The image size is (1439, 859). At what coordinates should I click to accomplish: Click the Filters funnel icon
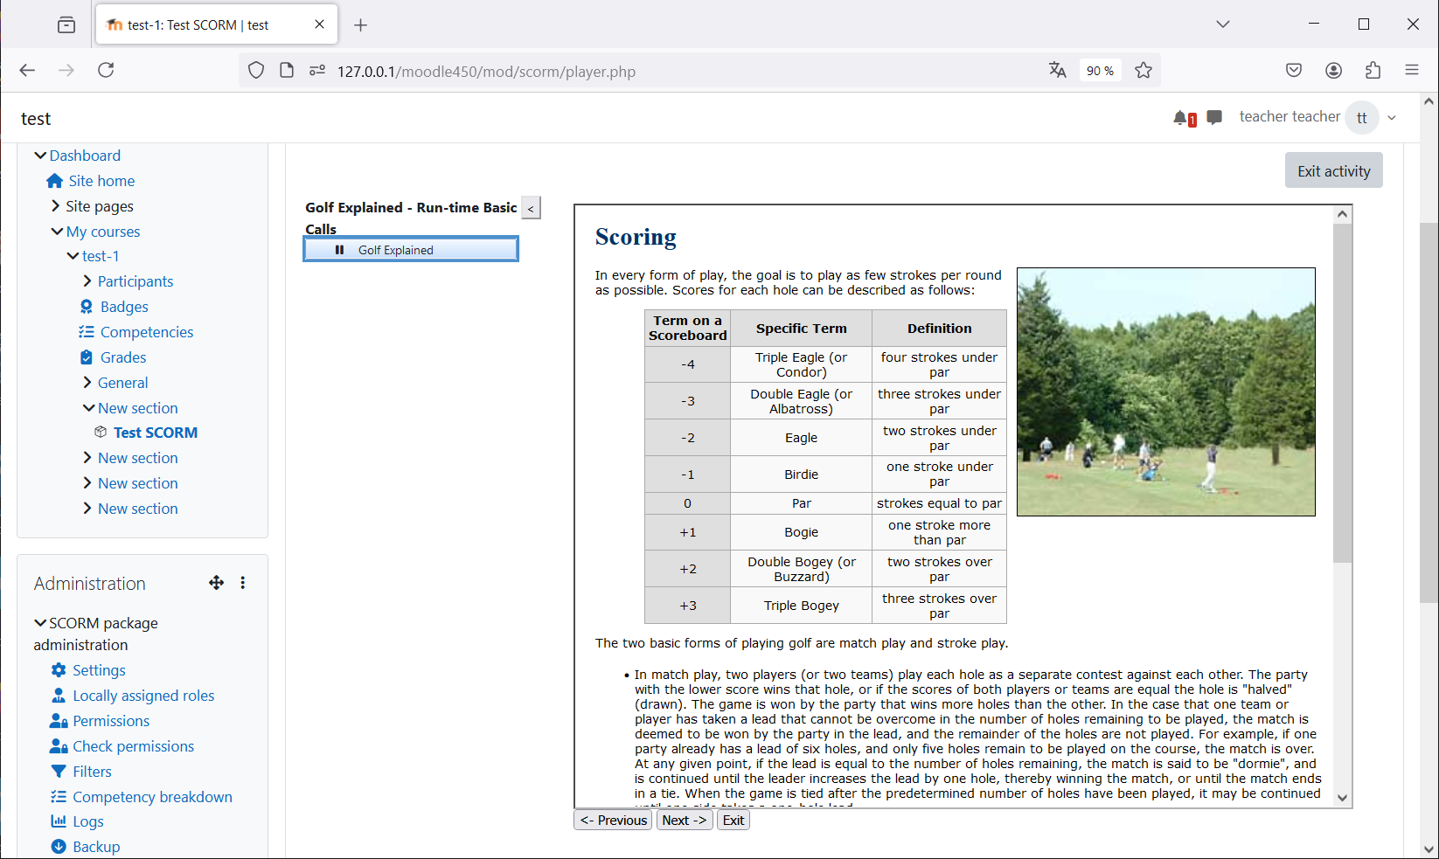59,772
